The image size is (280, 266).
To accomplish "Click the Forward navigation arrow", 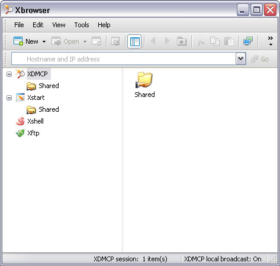I will pyautogui.click(x=167, y=41).
